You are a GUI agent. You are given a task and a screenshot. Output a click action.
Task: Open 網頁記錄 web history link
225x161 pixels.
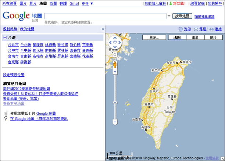197,3
